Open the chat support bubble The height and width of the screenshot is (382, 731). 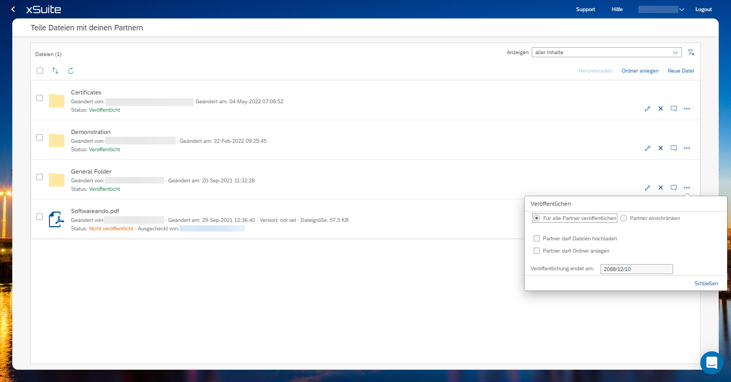(x=711, y=362)
